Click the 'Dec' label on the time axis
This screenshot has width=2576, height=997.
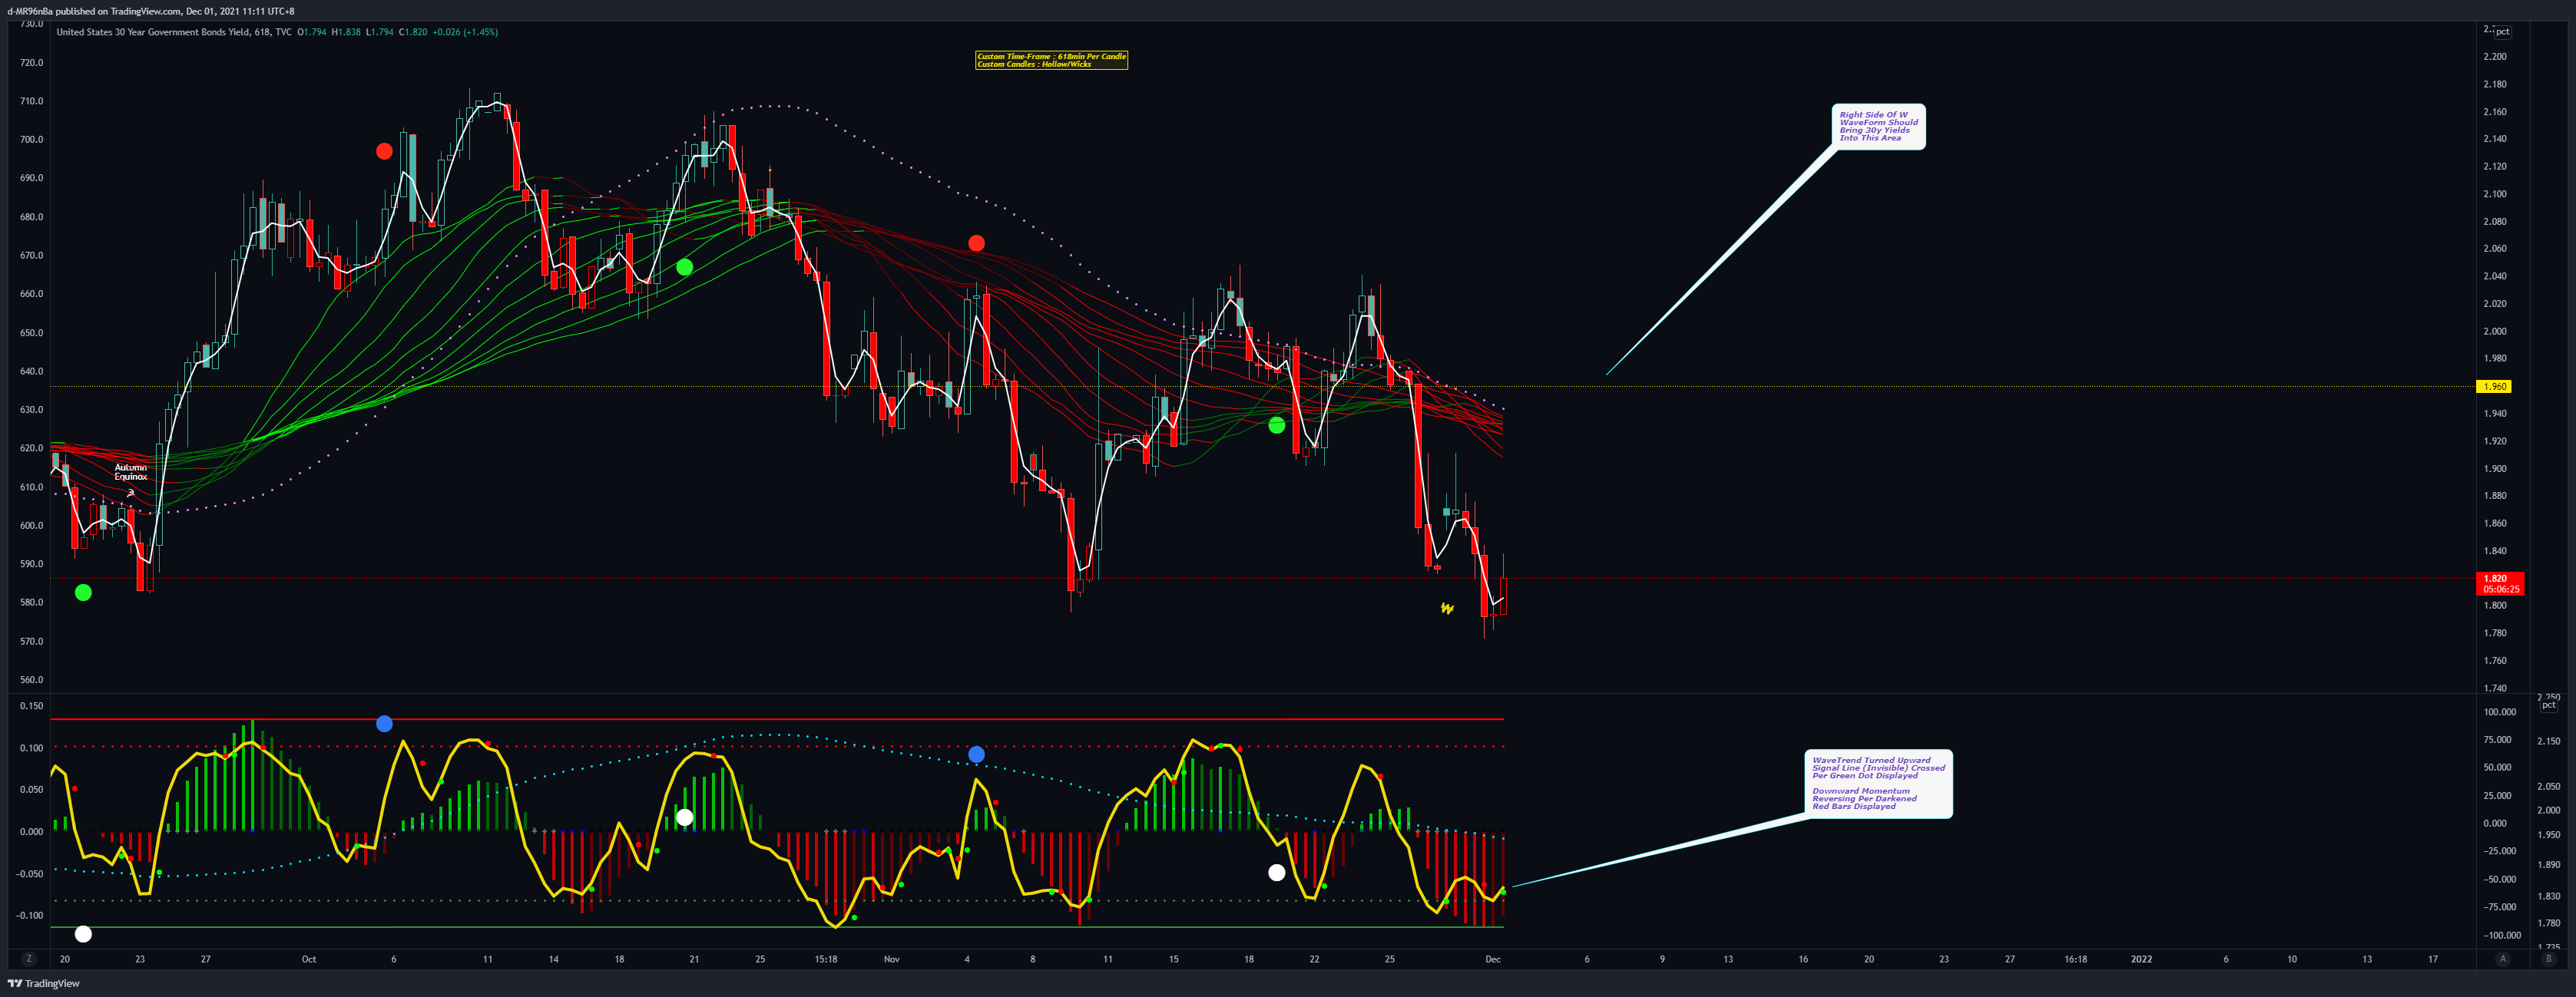[x=1493, y=959]
